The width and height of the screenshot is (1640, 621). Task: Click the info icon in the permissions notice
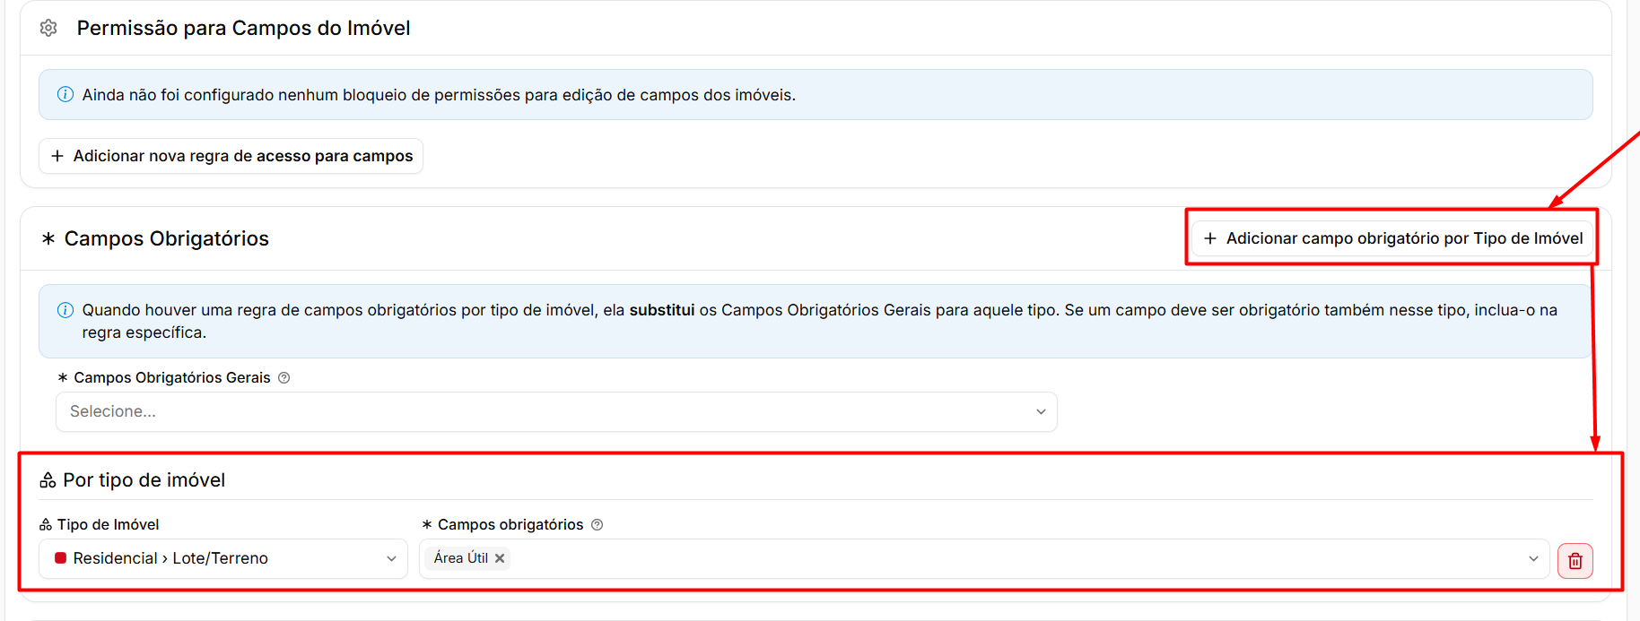pos(65,94)
